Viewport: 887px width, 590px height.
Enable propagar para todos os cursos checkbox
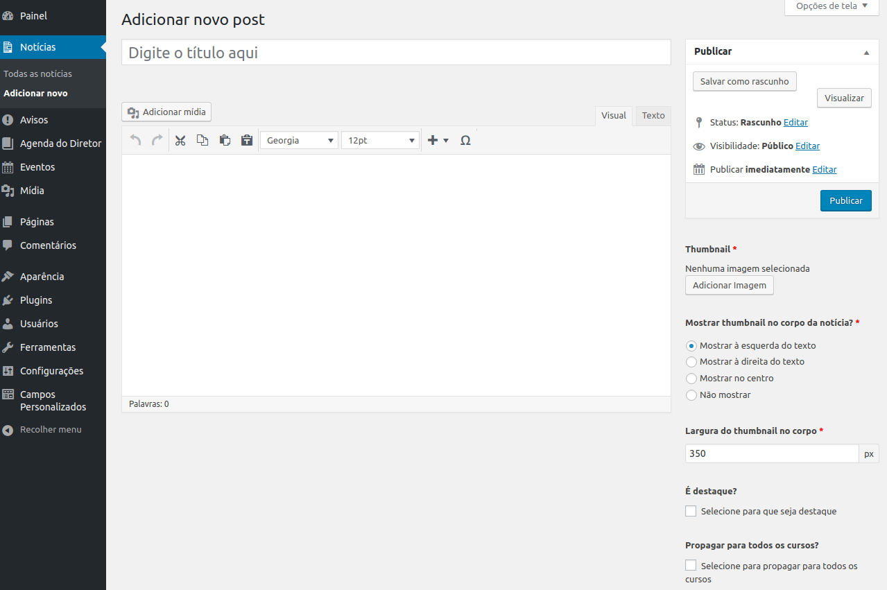click(x=691, y=566)
